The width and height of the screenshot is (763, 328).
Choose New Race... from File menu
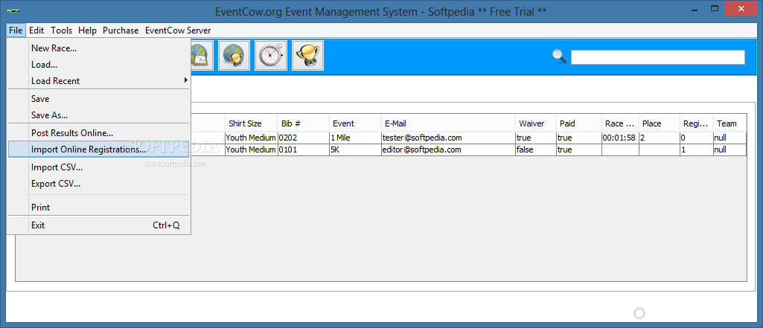pos(99,48)
